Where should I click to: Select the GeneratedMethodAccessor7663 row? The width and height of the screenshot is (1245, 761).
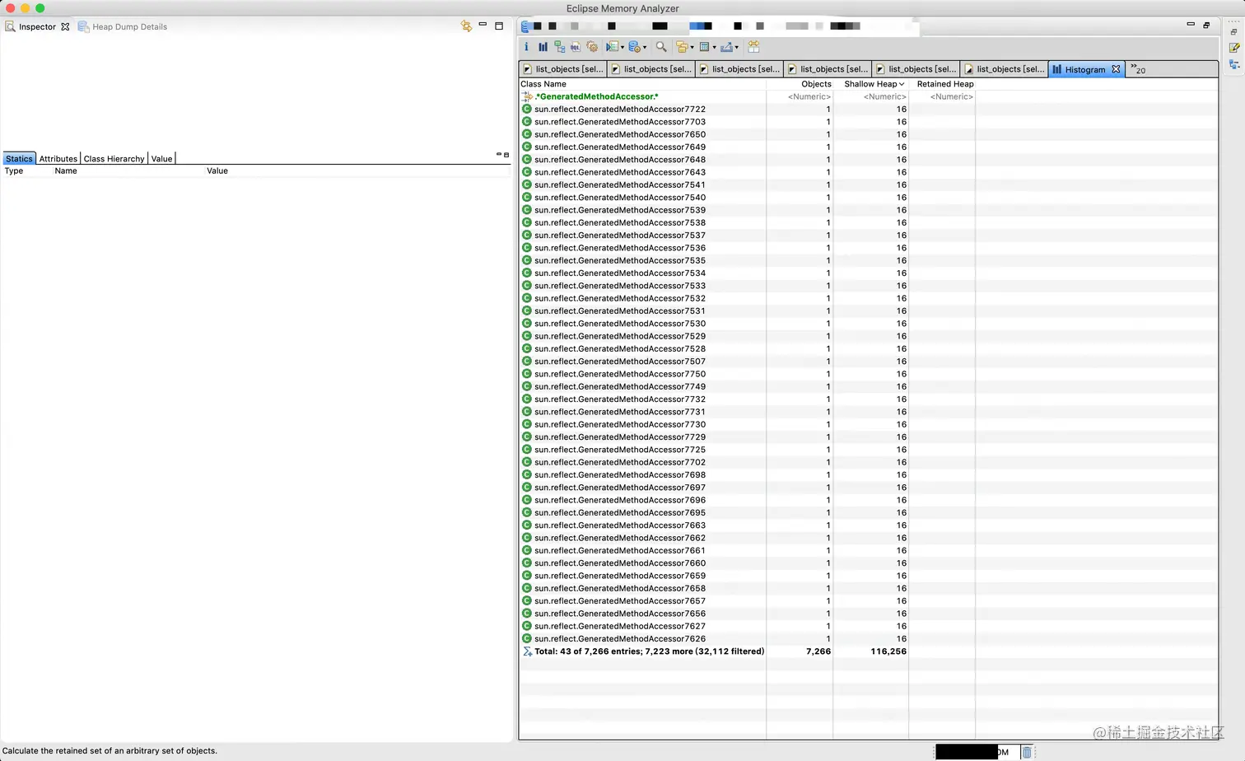point(869,525)
